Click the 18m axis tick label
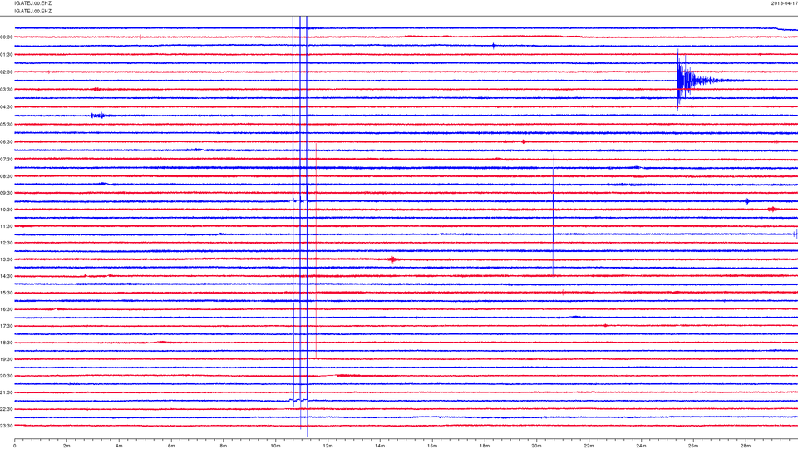The width and height of the screenshot is (798, 449). [484, 446]
